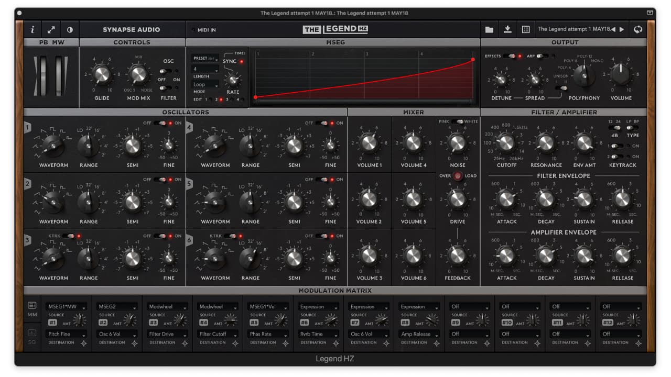This screenshot has height=377, width=671.
Task: Click the pitch bend PB wheel
Action: pyautogui.click(x=44, y=76)
